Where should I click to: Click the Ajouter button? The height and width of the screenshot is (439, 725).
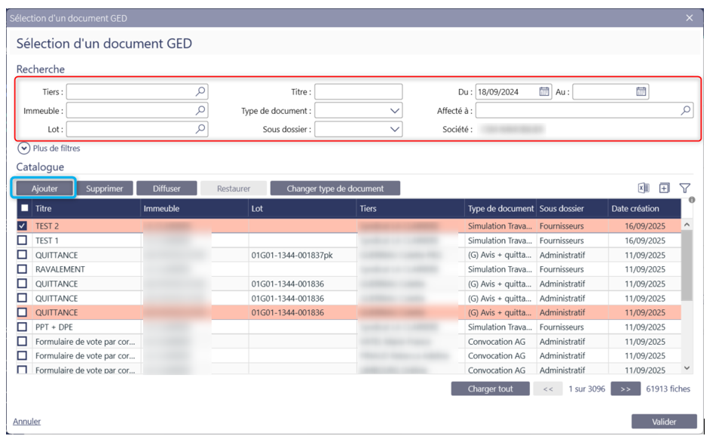[44, 189]
